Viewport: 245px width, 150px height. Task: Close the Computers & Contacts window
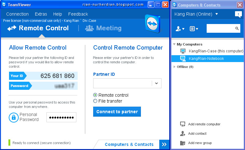click(240, 5)
